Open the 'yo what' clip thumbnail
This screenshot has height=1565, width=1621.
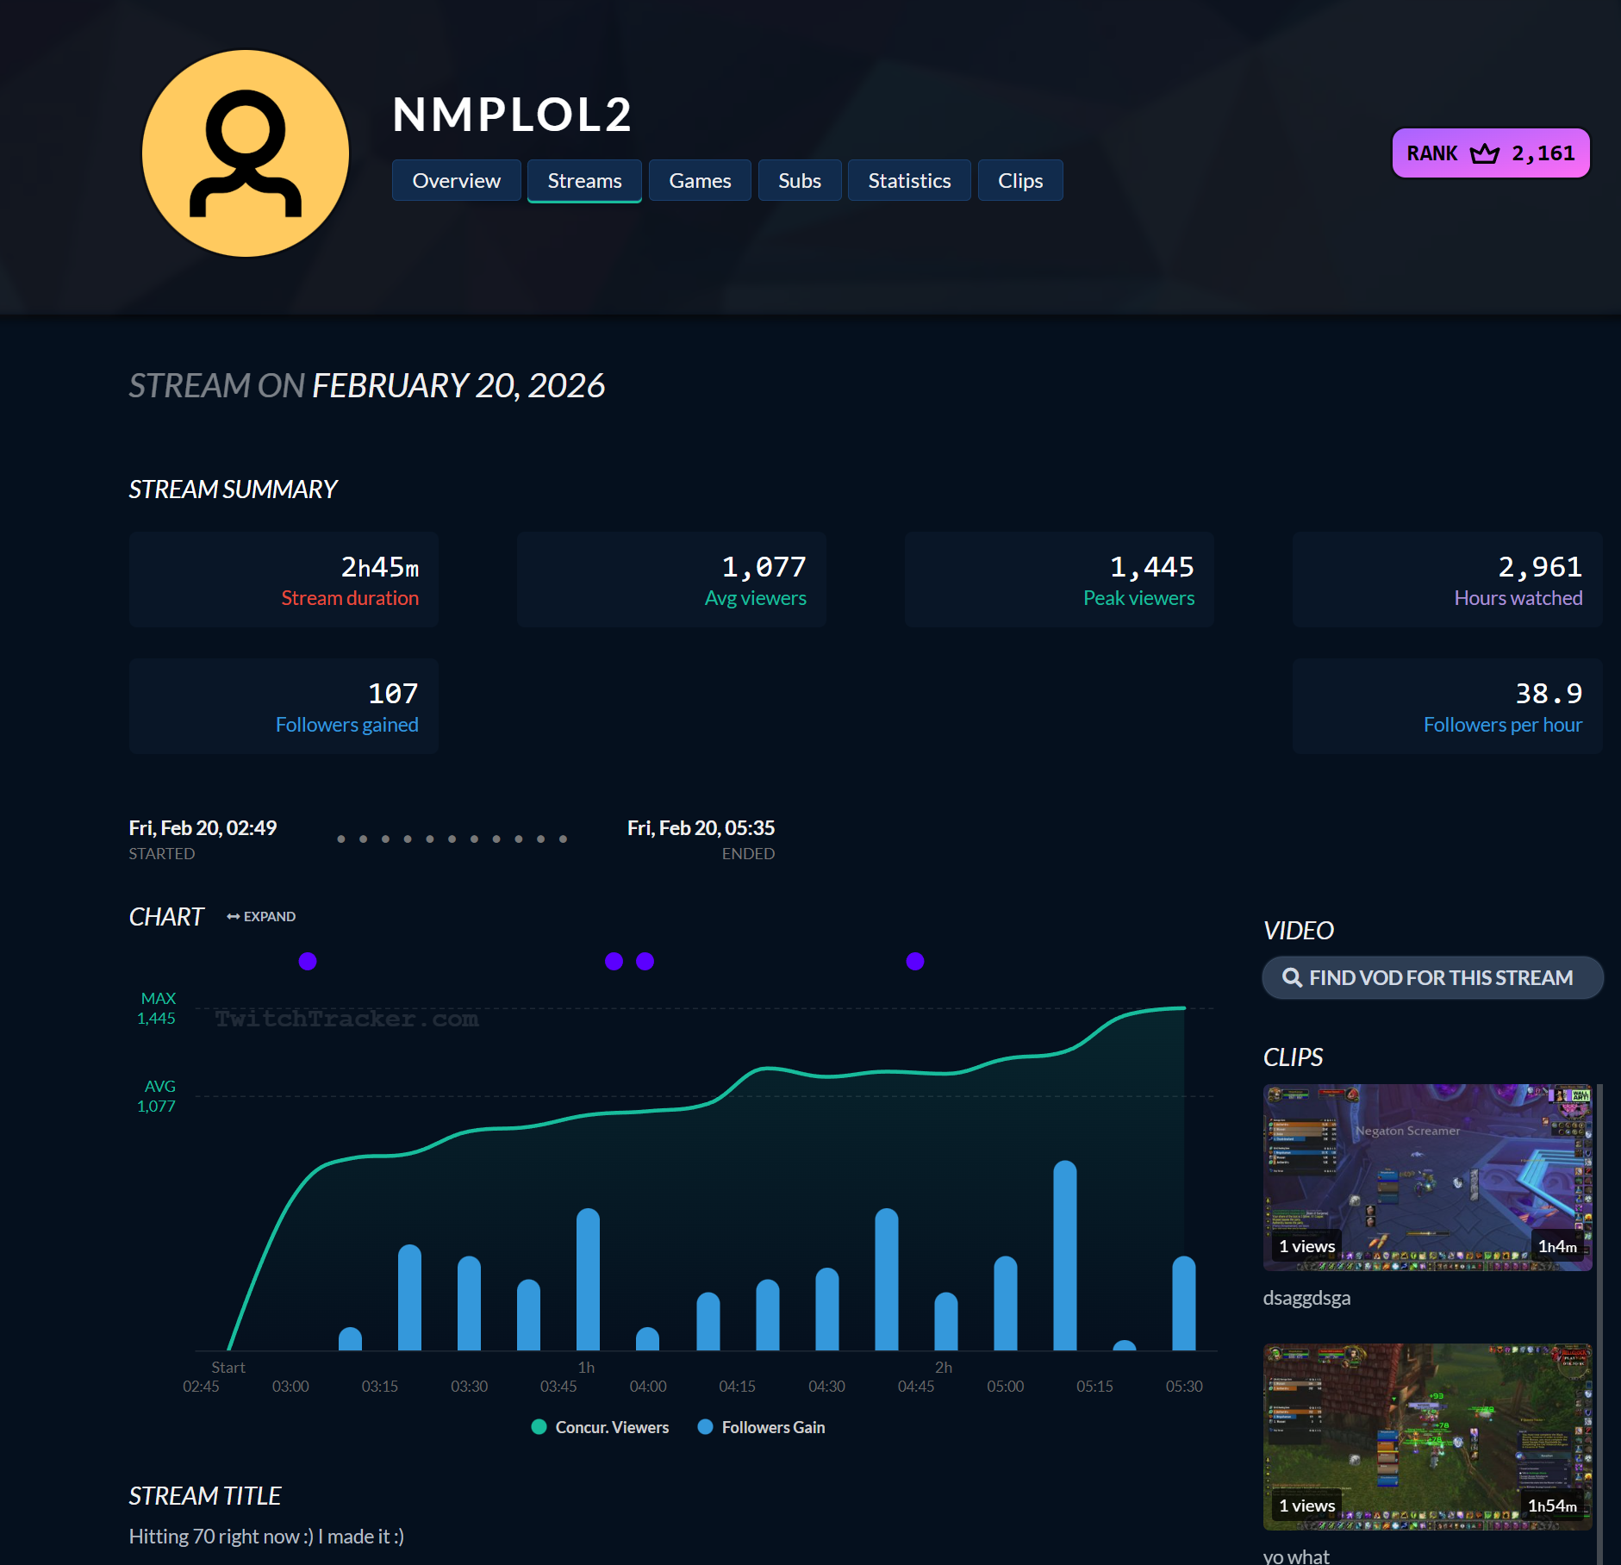1427,1437
